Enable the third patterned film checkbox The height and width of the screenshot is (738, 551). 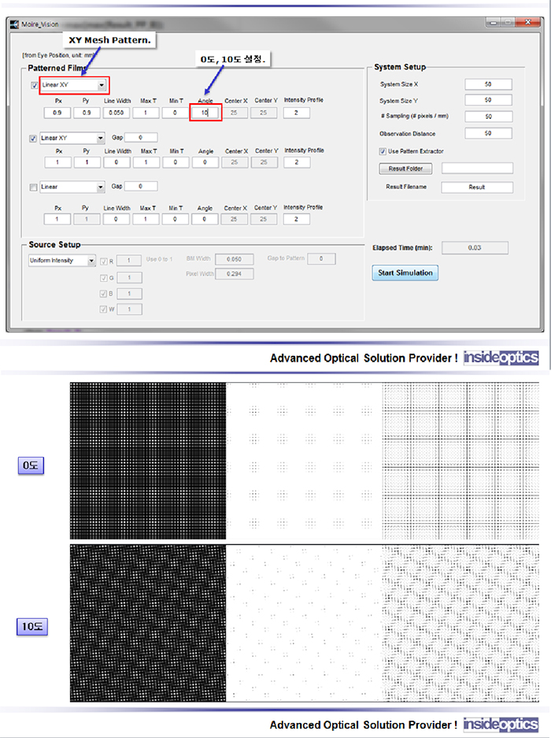coord(33,187)
